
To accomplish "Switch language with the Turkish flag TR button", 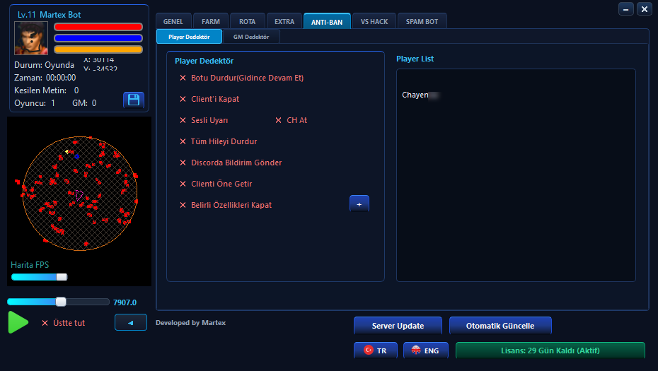I will 376,351.
